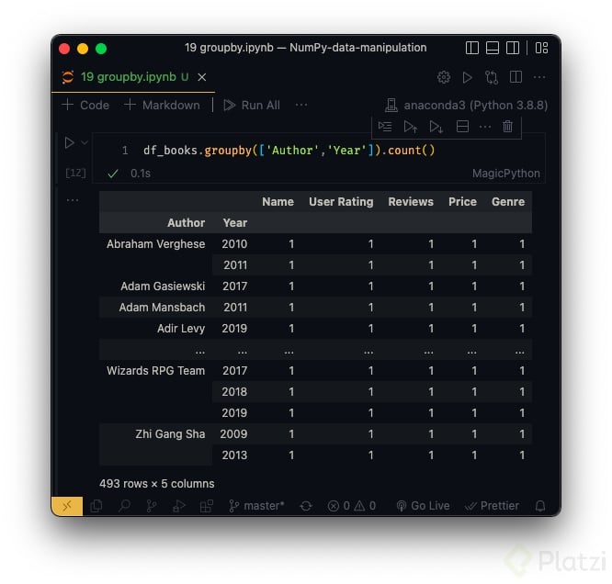Open run cell options chevron

(x=85, y=142)
